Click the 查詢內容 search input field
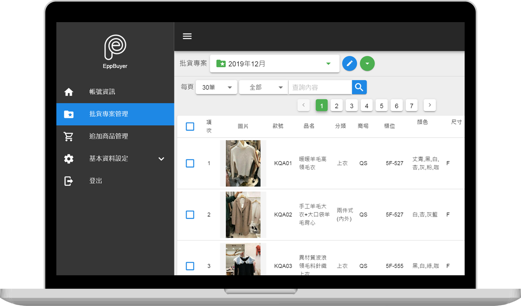The width and height of the screenshot is (521, 306). point(320,88)
